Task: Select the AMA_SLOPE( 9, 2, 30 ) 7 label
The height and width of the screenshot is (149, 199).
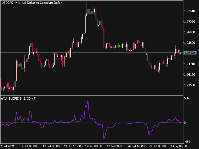Action: [18, 99]
